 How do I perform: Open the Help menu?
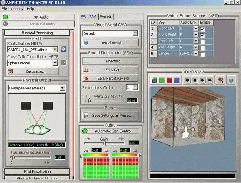(x=30, y=9)
